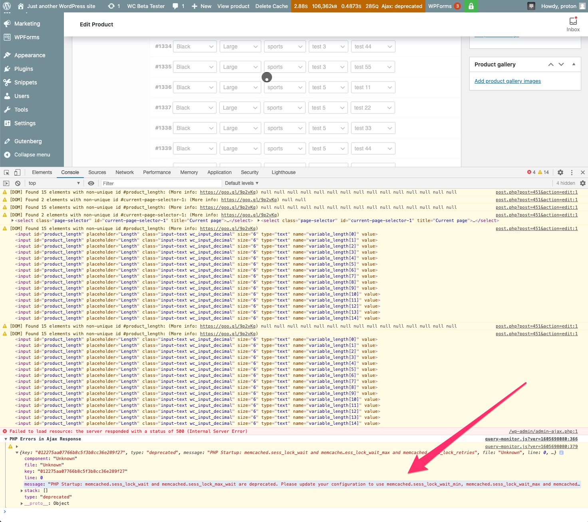
Task: Type in the console Filter field
Action: 160,183
